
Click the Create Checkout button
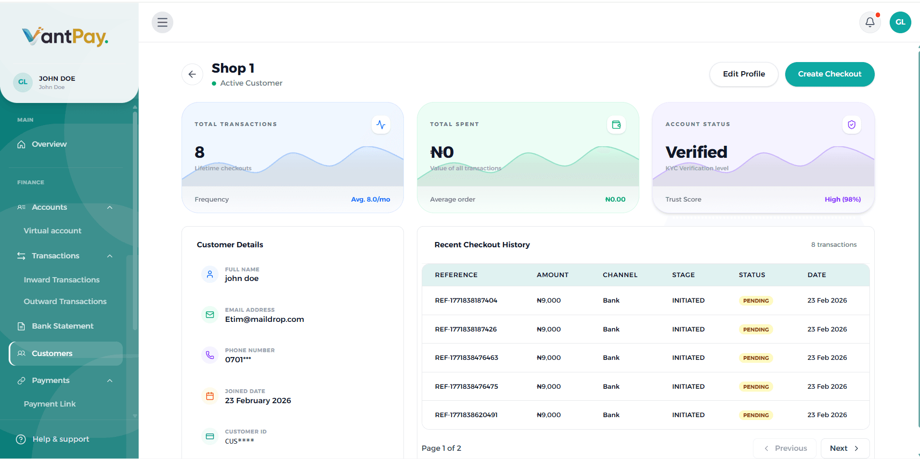coord(829,74)
